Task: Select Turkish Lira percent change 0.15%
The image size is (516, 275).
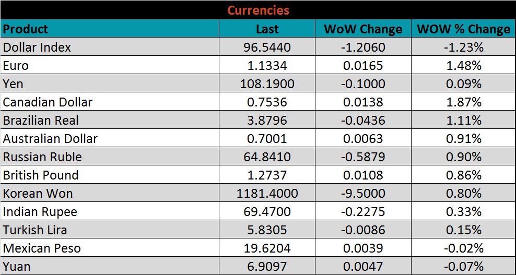Action: tap(463, 230)
